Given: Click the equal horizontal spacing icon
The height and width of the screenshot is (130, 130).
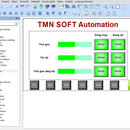Looking at the screenshot, I should (16, 13).
